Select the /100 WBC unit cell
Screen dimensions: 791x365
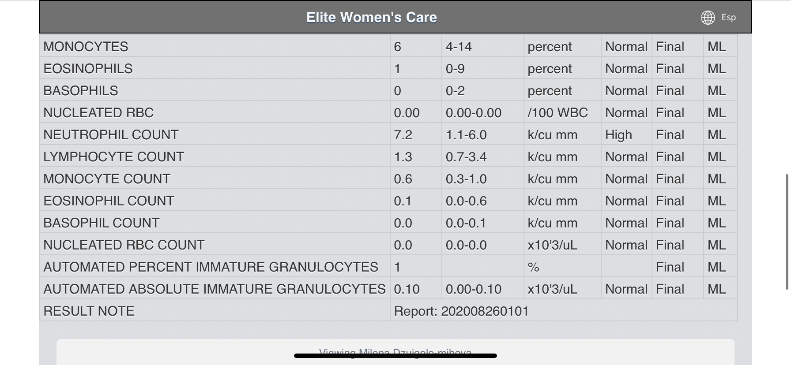[x=557, y=113]
